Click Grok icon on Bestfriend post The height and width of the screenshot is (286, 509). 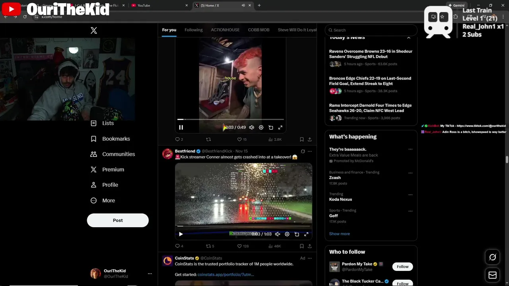(x=303, y=151)
